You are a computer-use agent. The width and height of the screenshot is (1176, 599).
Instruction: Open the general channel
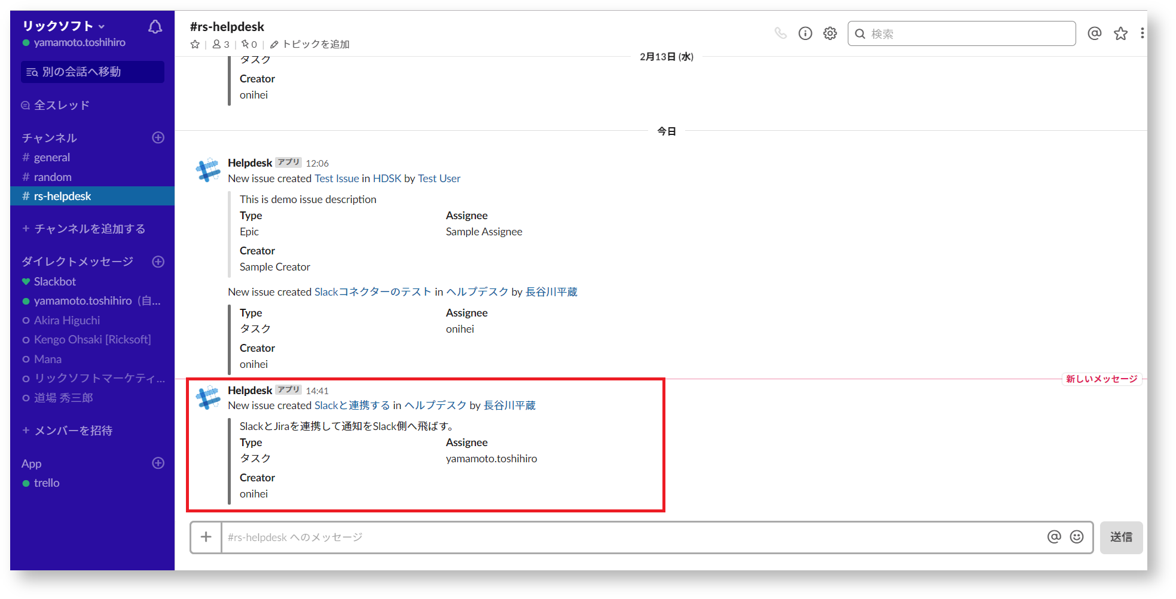tap(51, 158)
